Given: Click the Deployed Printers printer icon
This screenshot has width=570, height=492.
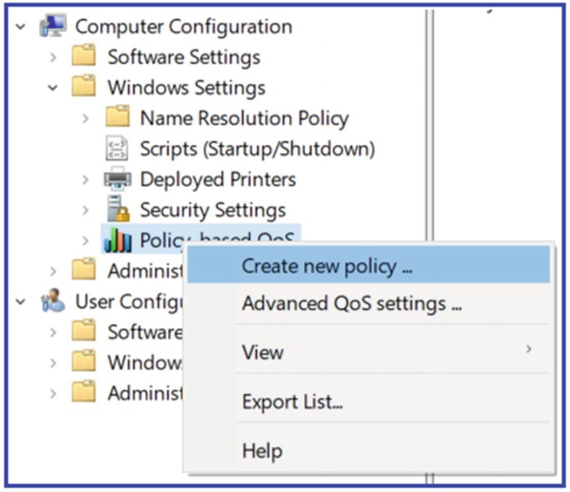Looking at the screenshot, I should point(117,179).
